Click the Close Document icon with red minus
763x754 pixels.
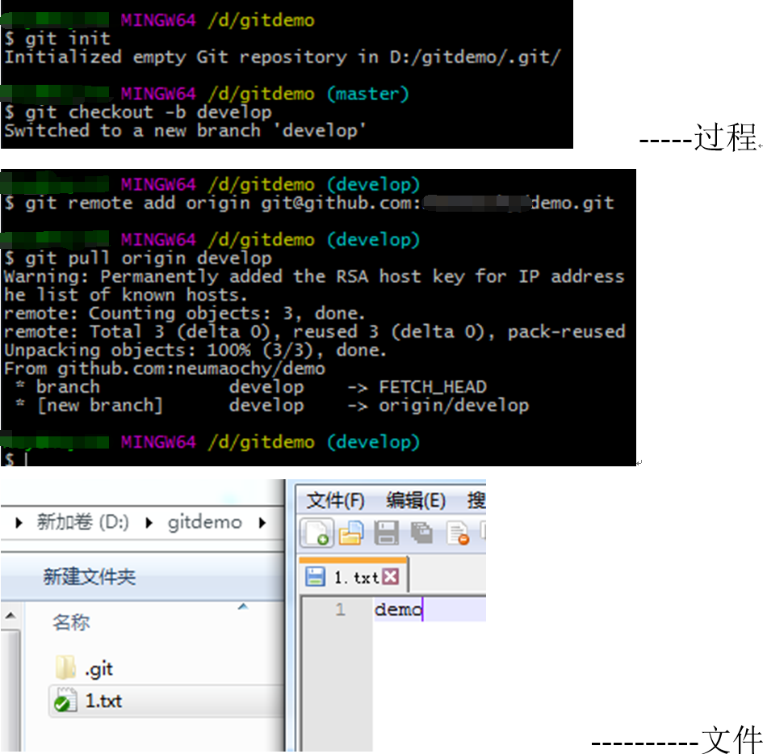[x=457, y=531]
